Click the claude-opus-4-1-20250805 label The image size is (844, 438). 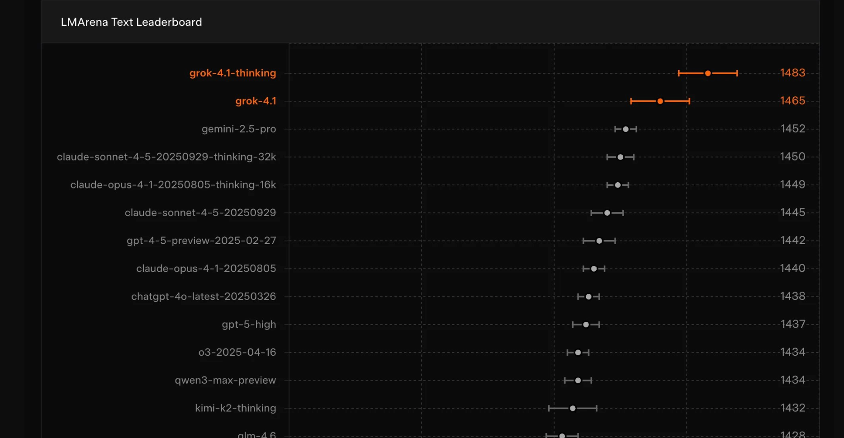coord(206,268)
